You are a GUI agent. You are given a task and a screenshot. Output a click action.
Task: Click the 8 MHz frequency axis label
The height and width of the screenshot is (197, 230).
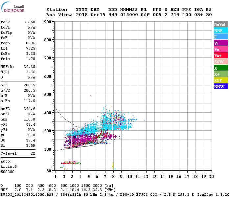[x=113, y=177]
